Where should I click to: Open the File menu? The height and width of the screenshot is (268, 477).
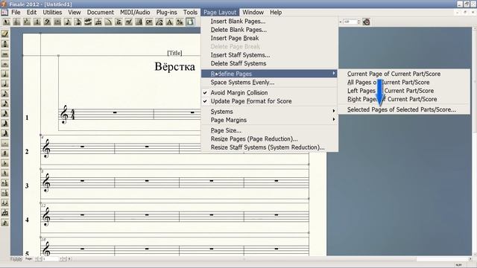click(x=16, y=13)
